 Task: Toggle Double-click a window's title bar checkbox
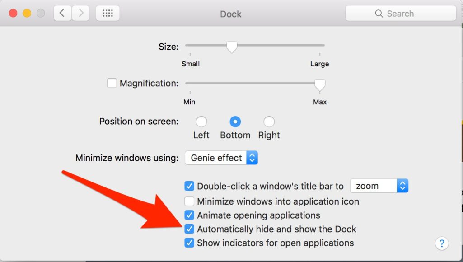point(189,186)
